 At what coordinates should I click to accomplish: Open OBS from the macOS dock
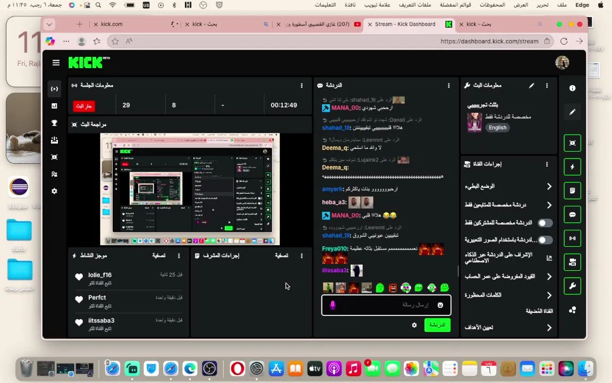click(210, 368)
